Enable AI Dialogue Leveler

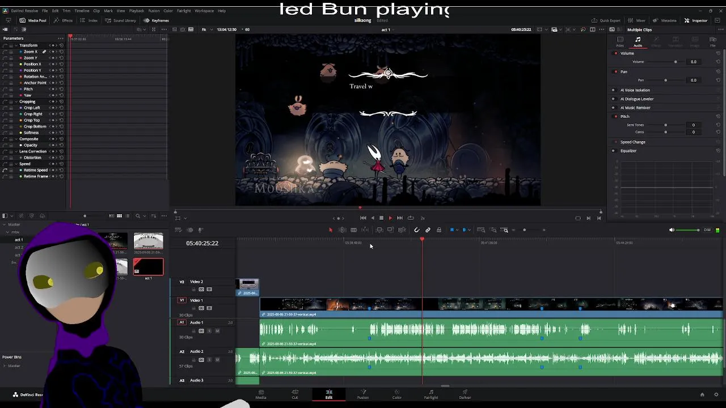pyautogui.click(x=613, y=99)
